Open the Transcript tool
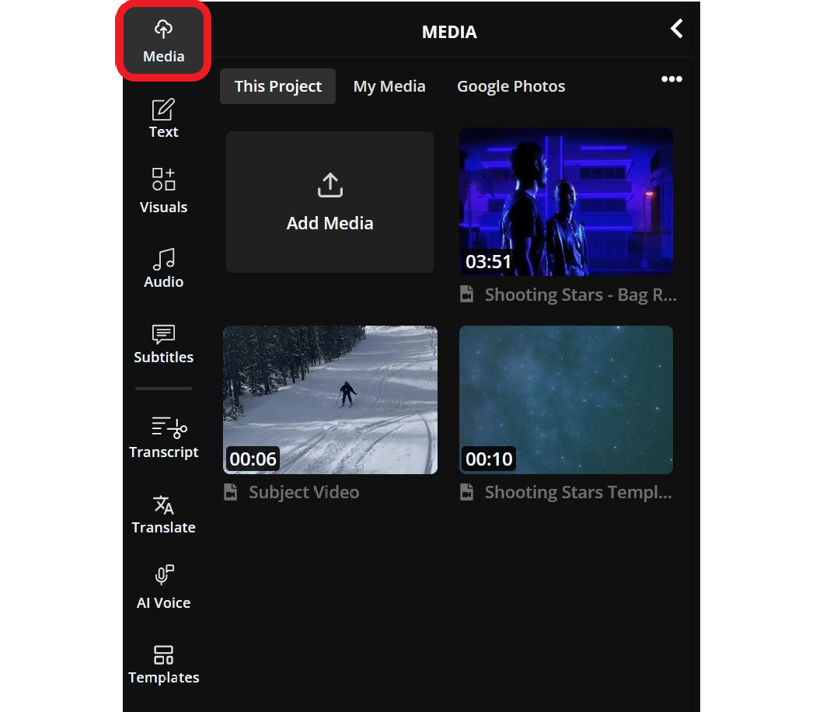The height and width of the screenshot is (712, 816). point(163,438)
